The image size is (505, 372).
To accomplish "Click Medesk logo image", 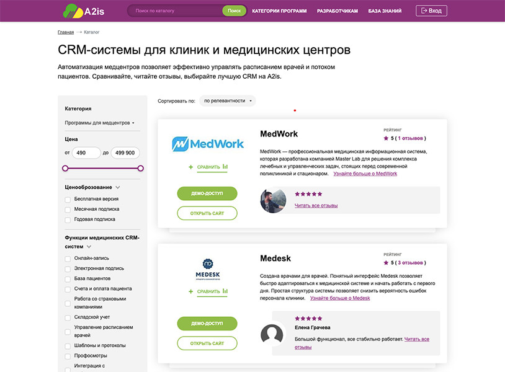I will point(208,269).
